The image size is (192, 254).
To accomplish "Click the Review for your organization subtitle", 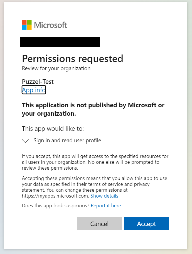I will (56, 68).
